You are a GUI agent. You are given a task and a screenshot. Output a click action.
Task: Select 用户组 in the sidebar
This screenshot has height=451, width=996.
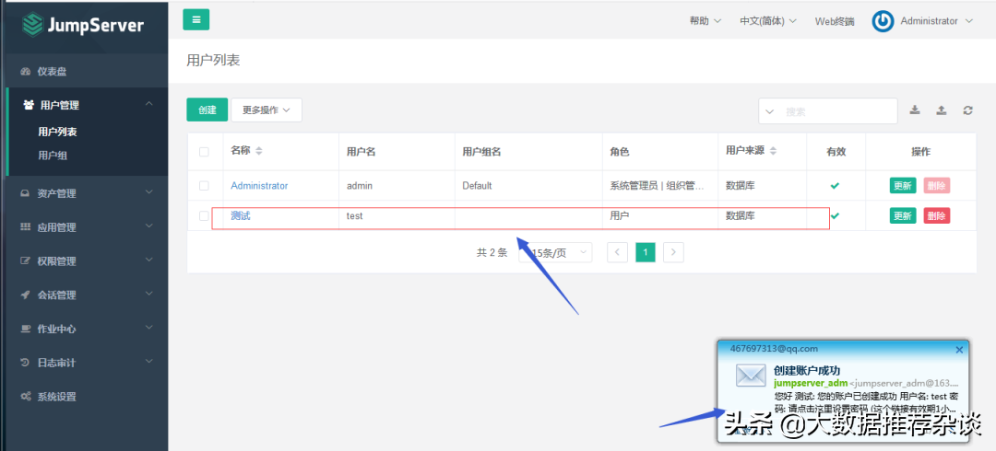[53, 156]
